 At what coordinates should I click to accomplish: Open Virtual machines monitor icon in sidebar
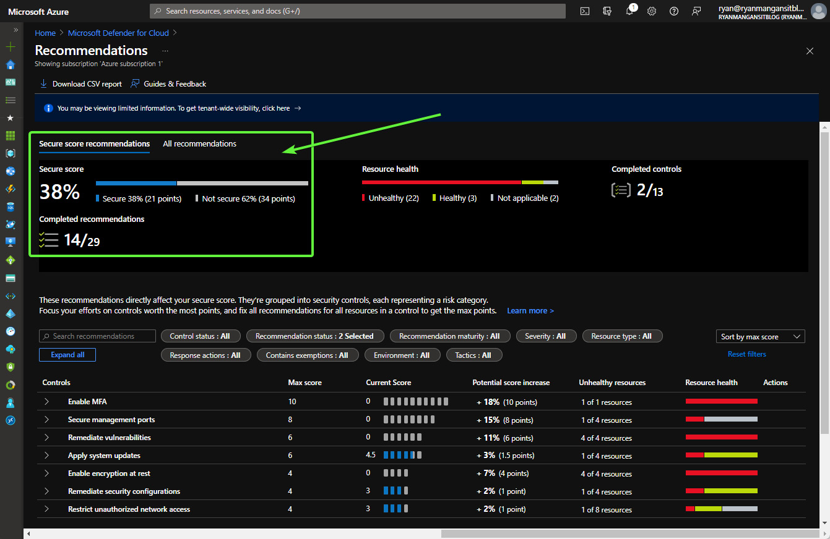click(10, 242)
